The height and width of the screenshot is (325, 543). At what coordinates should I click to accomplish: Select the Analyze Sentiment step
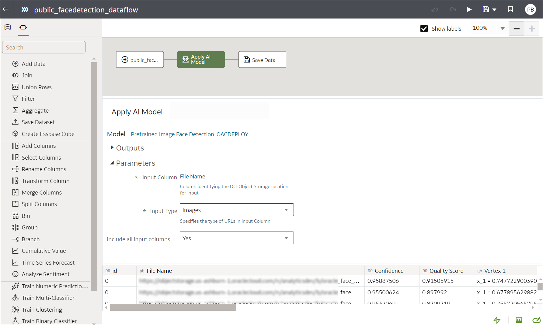coord(45,274)
